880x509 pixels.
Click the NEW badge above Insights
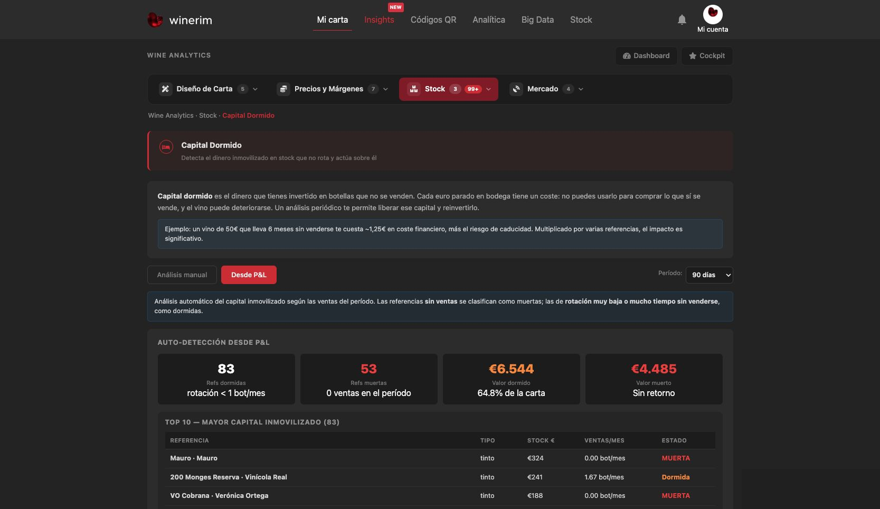click(395, 7)
